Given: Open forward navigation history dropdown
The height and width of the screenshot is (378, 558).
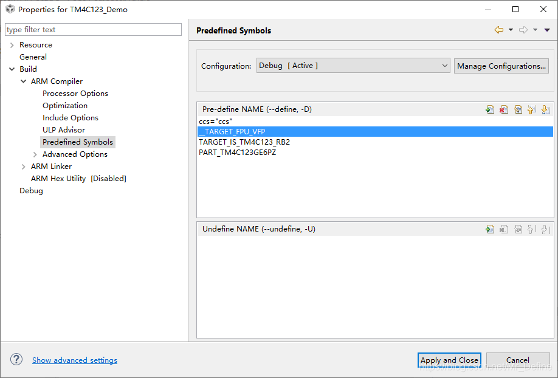Looking at the screenshot, I should [535, 30].
